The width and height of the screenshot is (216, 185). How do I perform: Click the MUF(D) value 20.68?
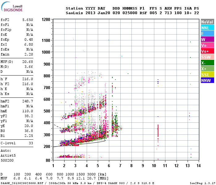click(28, 62)
